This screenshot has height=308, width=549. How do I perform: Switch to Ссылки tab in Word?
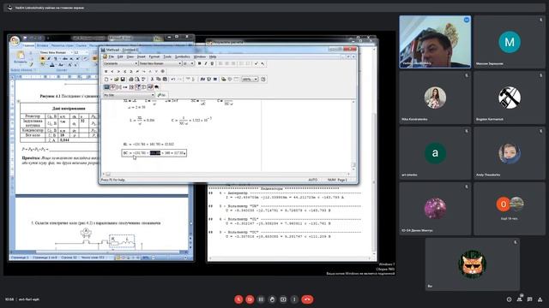tap(81, 45)
